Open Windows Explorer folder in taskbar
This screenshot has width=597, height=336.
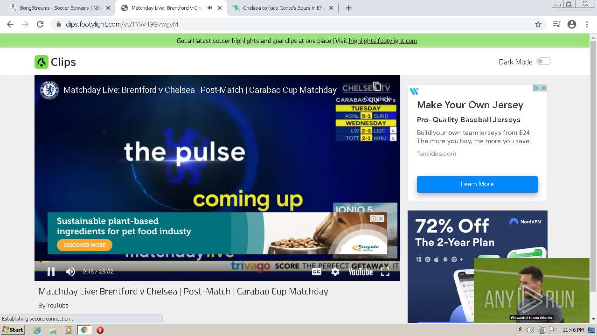(53, 330)
